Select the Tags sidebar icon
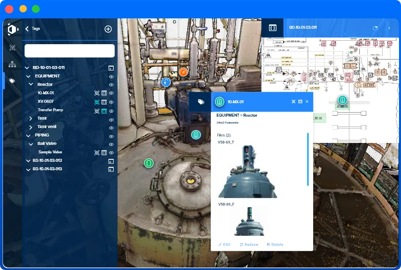This screenshot has height=270, width=401. [12, 81]
